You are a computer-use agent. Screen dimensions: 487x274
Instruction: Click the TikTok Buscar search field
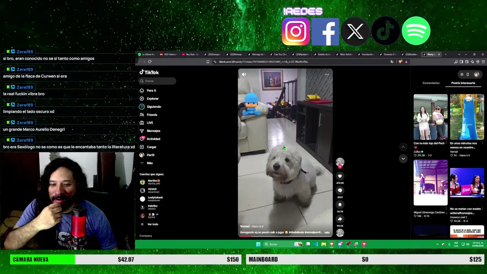158,81
